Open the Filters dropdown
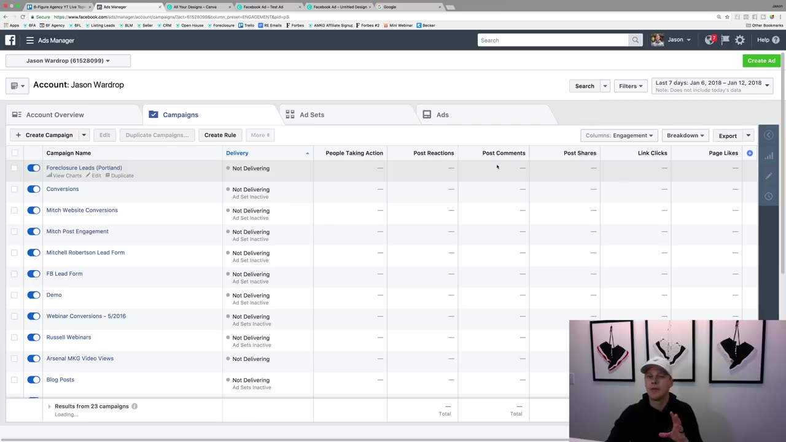This screenshot has height=442, width=786. (x=631, y=86)
